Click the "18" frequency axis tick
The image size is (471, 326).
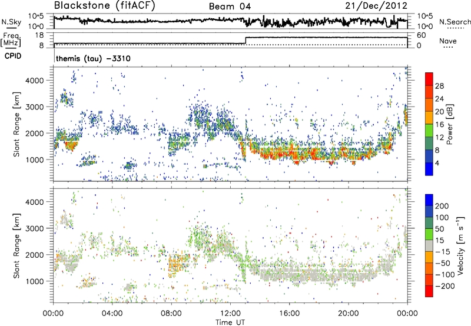39,35
